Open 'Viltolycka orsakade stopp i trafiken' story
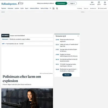108x108 pixels. pos(20,39)
